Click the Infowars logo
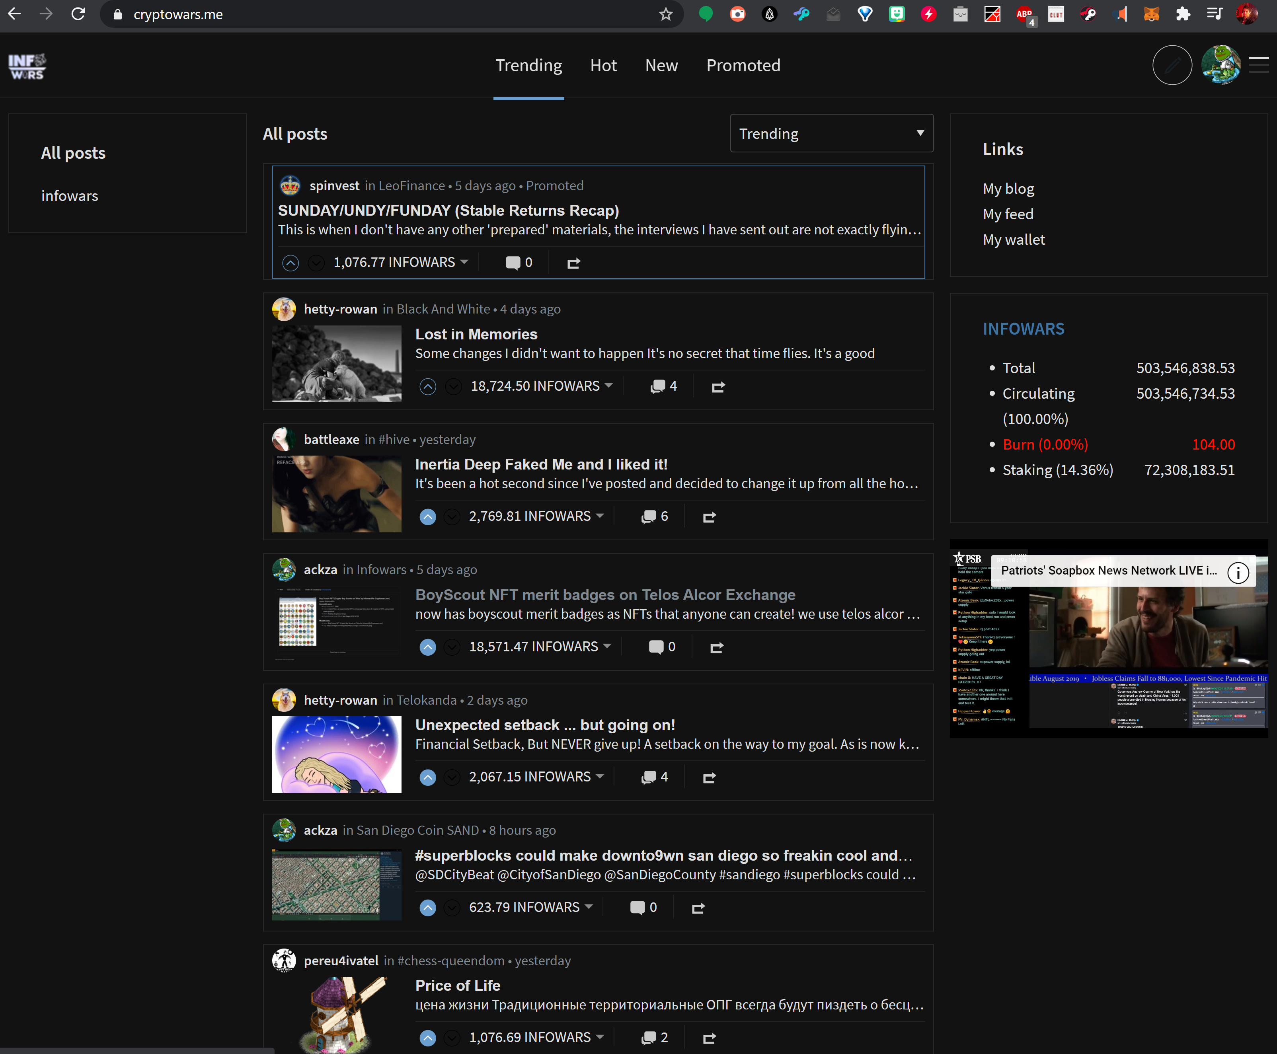Screen dimensions: 1277x1054 (x=27, y=67)
